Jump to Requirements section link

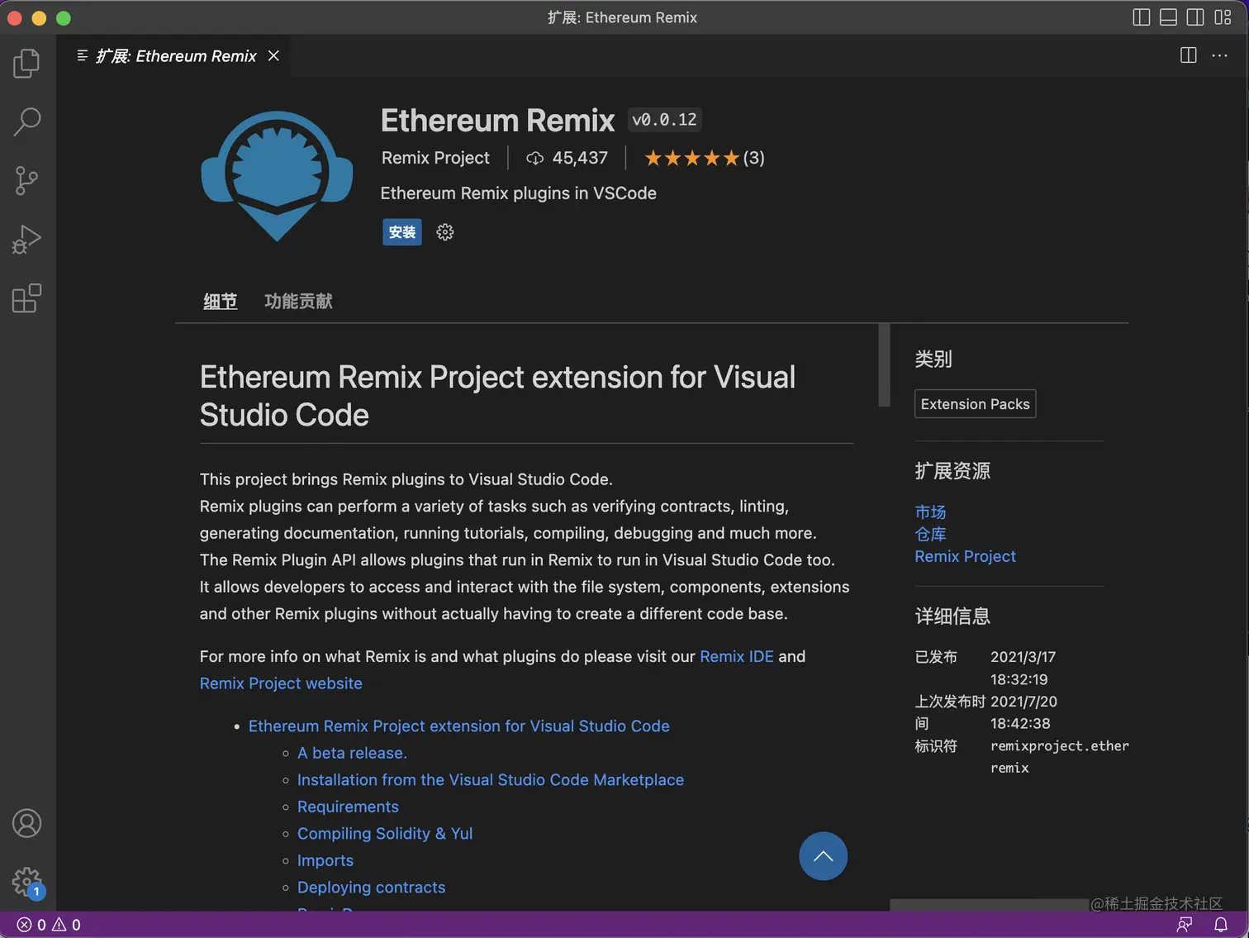(348, 807)
